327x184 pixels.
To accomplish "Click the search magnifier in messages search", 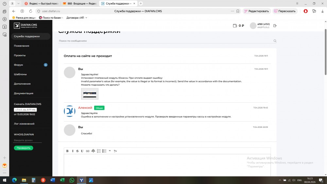I will [275, 41].
